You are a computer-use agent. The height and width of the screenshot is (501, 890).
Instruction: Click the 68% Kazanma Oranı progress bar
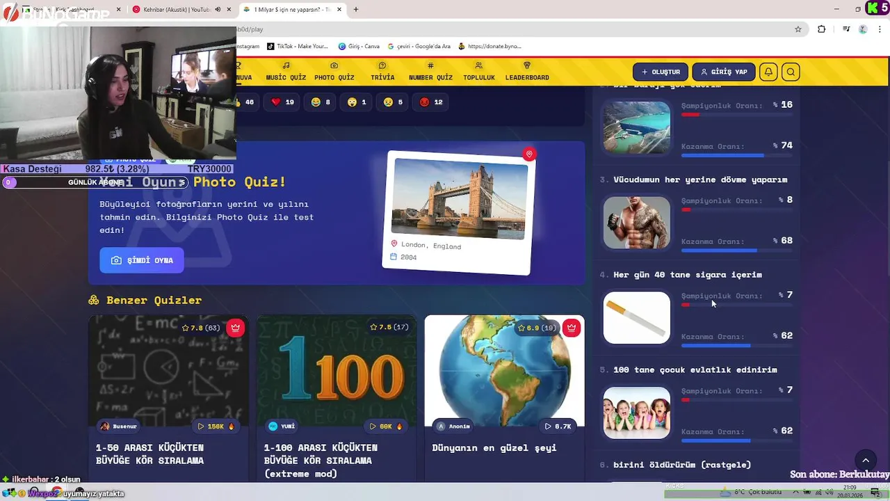[x=737, y=250]
